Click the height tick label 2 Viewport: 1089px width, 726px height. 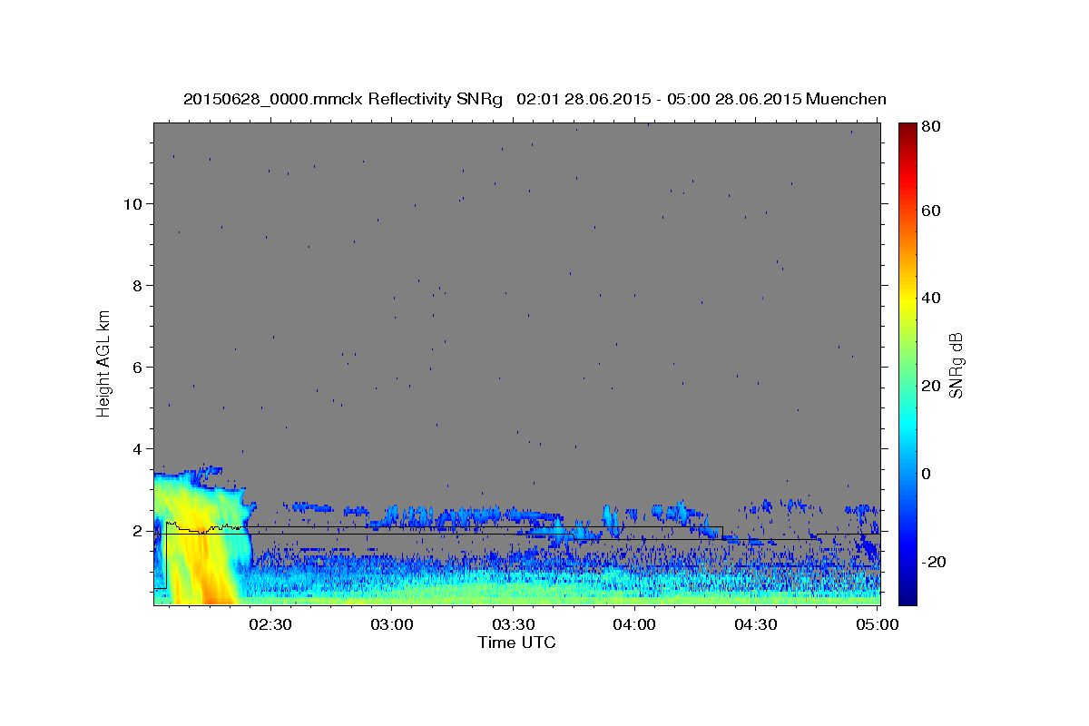point(138,531)
